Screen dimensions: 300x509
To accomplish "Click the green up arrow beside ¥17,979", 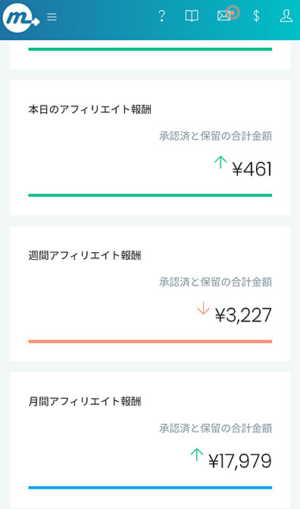I will 197,454.
